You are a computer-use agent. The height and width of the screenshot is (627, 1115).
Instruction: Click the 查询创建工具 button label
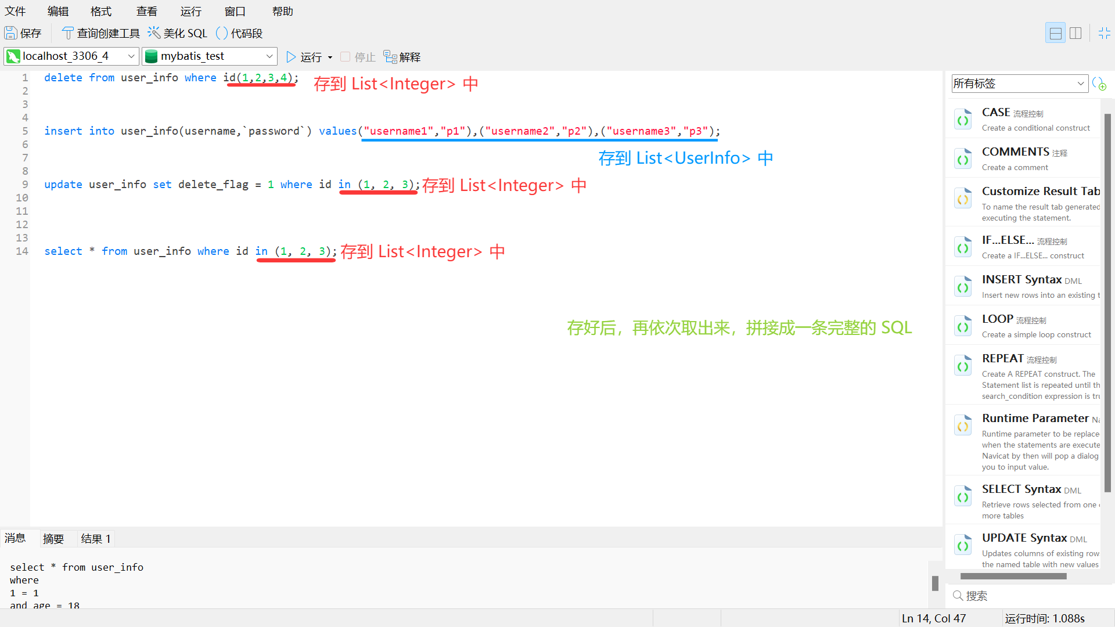(109, 34)
